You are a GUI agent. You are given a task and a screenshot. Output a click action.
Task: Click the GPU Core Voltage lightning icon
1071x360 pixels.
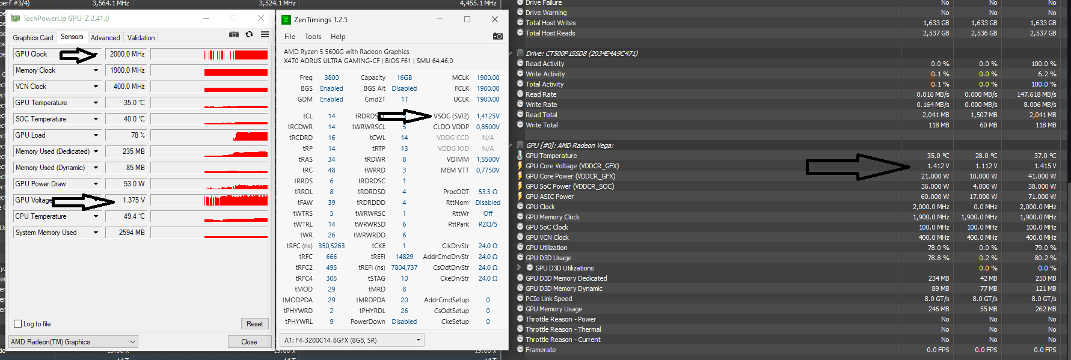coord(520,166)
